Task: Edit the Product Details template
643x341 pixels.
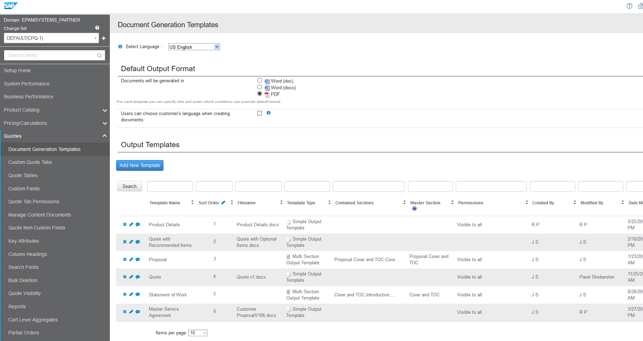Action: point(131,225)
